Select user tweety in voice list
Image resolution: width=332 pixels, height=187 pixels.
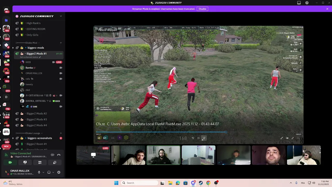[x=41, y=84]
